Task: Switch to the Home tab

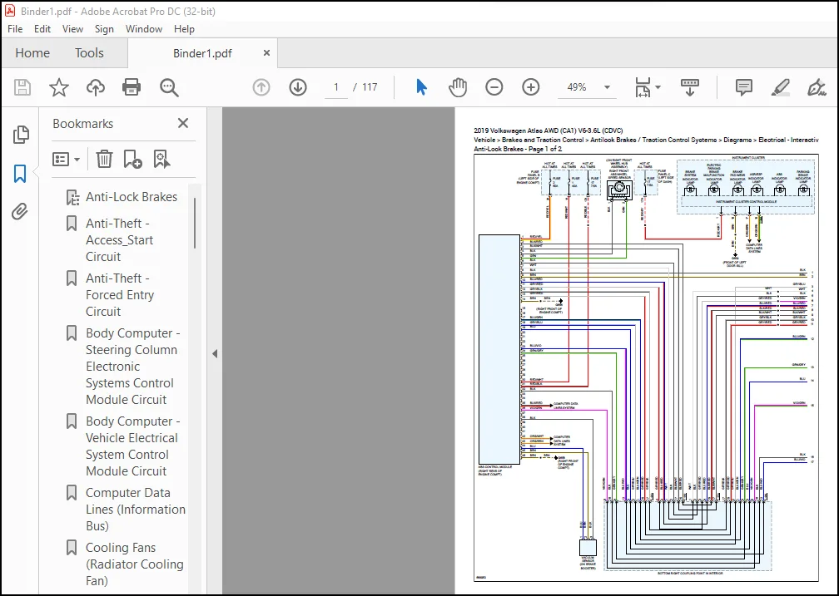Action: [32, 53]
